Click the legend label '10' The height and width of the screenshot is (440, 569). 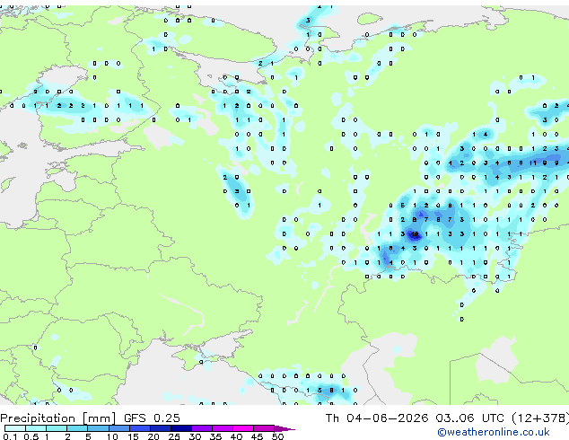coord(112,436)
